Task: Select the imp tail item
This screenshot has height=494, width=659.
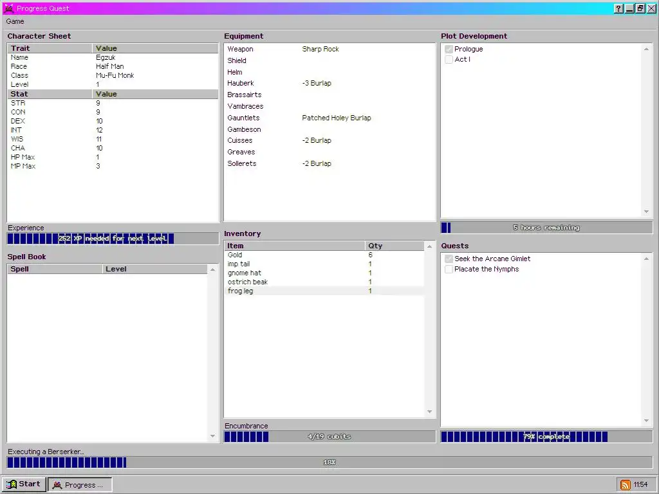Action: [324, 264]
